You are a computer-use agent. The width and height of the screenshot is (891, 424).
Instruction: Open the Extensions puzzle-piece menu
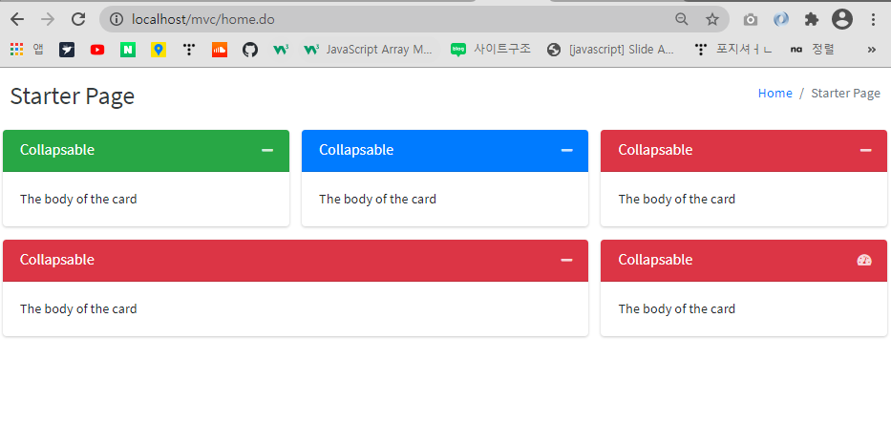(812, 19)
